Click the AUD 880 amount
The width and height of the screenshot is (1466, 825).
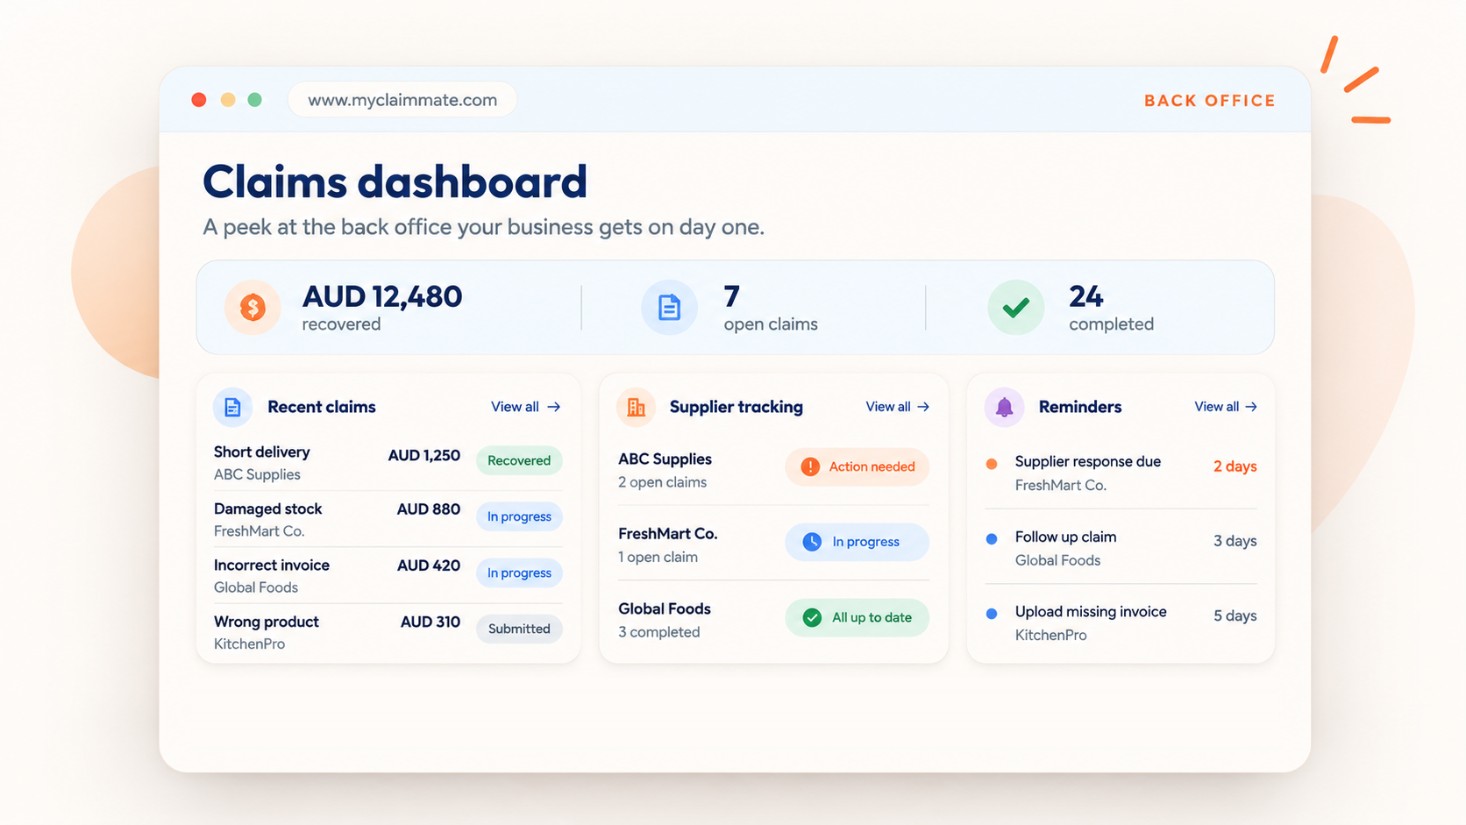coord(429,509)
